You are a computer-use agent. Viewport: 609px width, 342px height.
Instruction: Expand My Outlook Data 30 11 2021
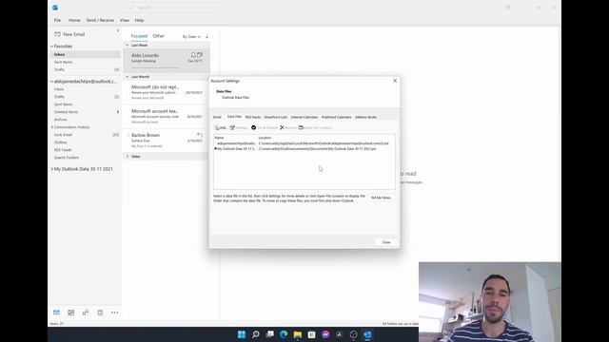click(x=52, y=169)
